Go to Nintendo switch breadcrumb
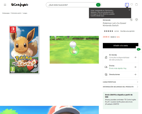The height and width of the screenshot is (114, 142). tap(16, 13)
